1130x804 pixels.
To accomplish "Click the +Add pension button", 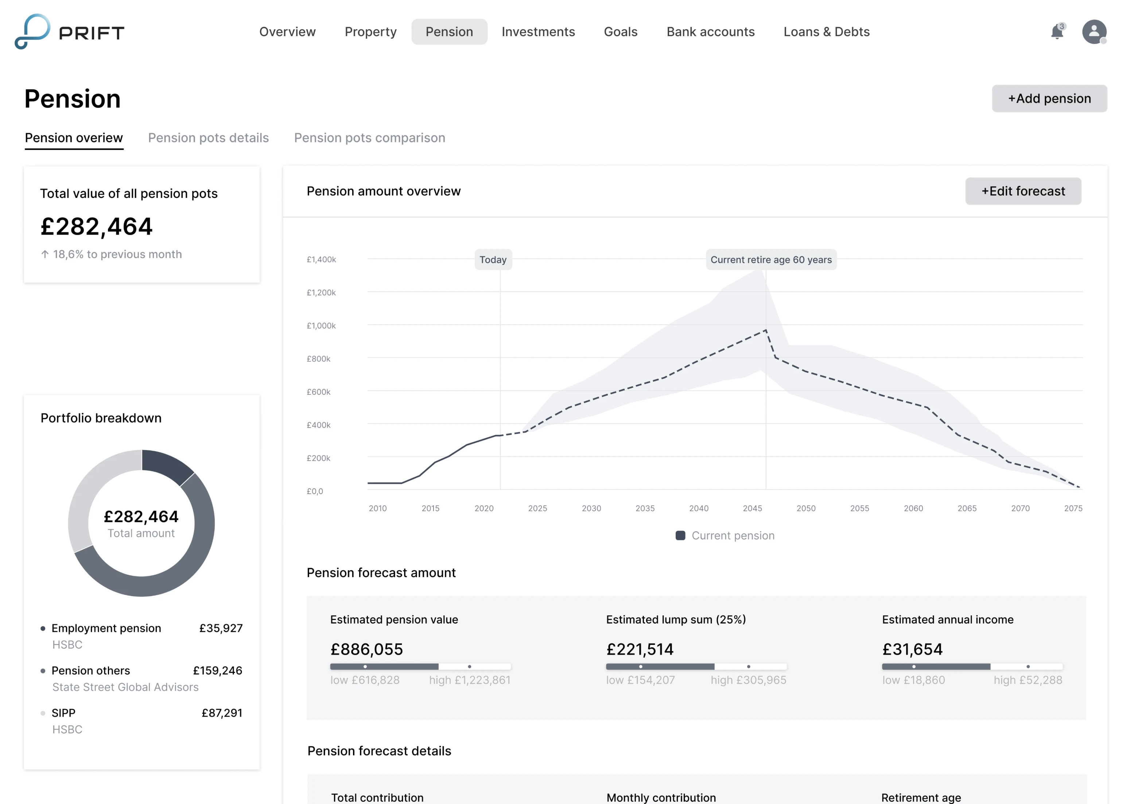I will point(1049,98).
